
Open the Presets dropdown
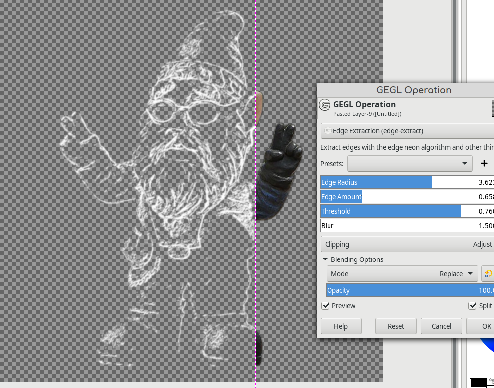(x=410, y=163)
